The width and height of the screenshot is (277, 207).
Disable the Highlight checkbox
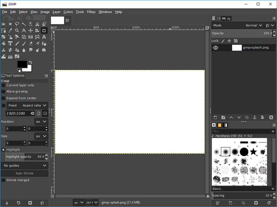[x=3, y=150]
